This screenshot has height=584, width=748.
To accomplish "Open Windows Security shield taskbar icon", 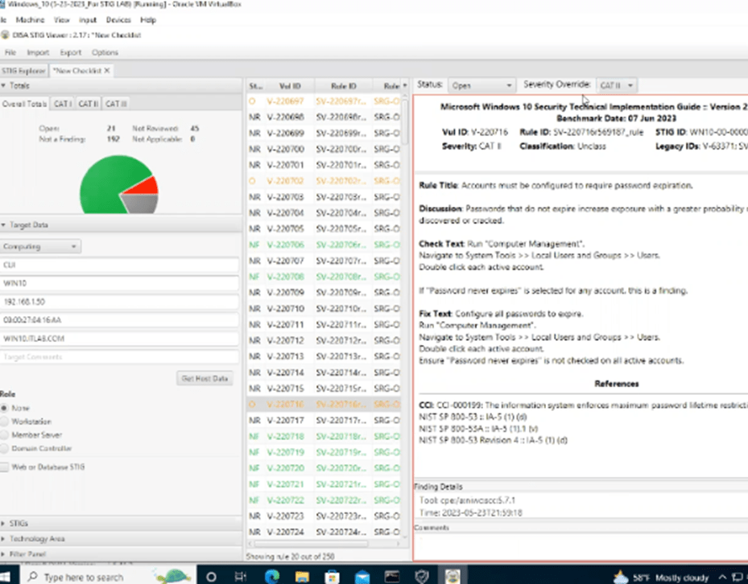I will [x=423, y=576].
